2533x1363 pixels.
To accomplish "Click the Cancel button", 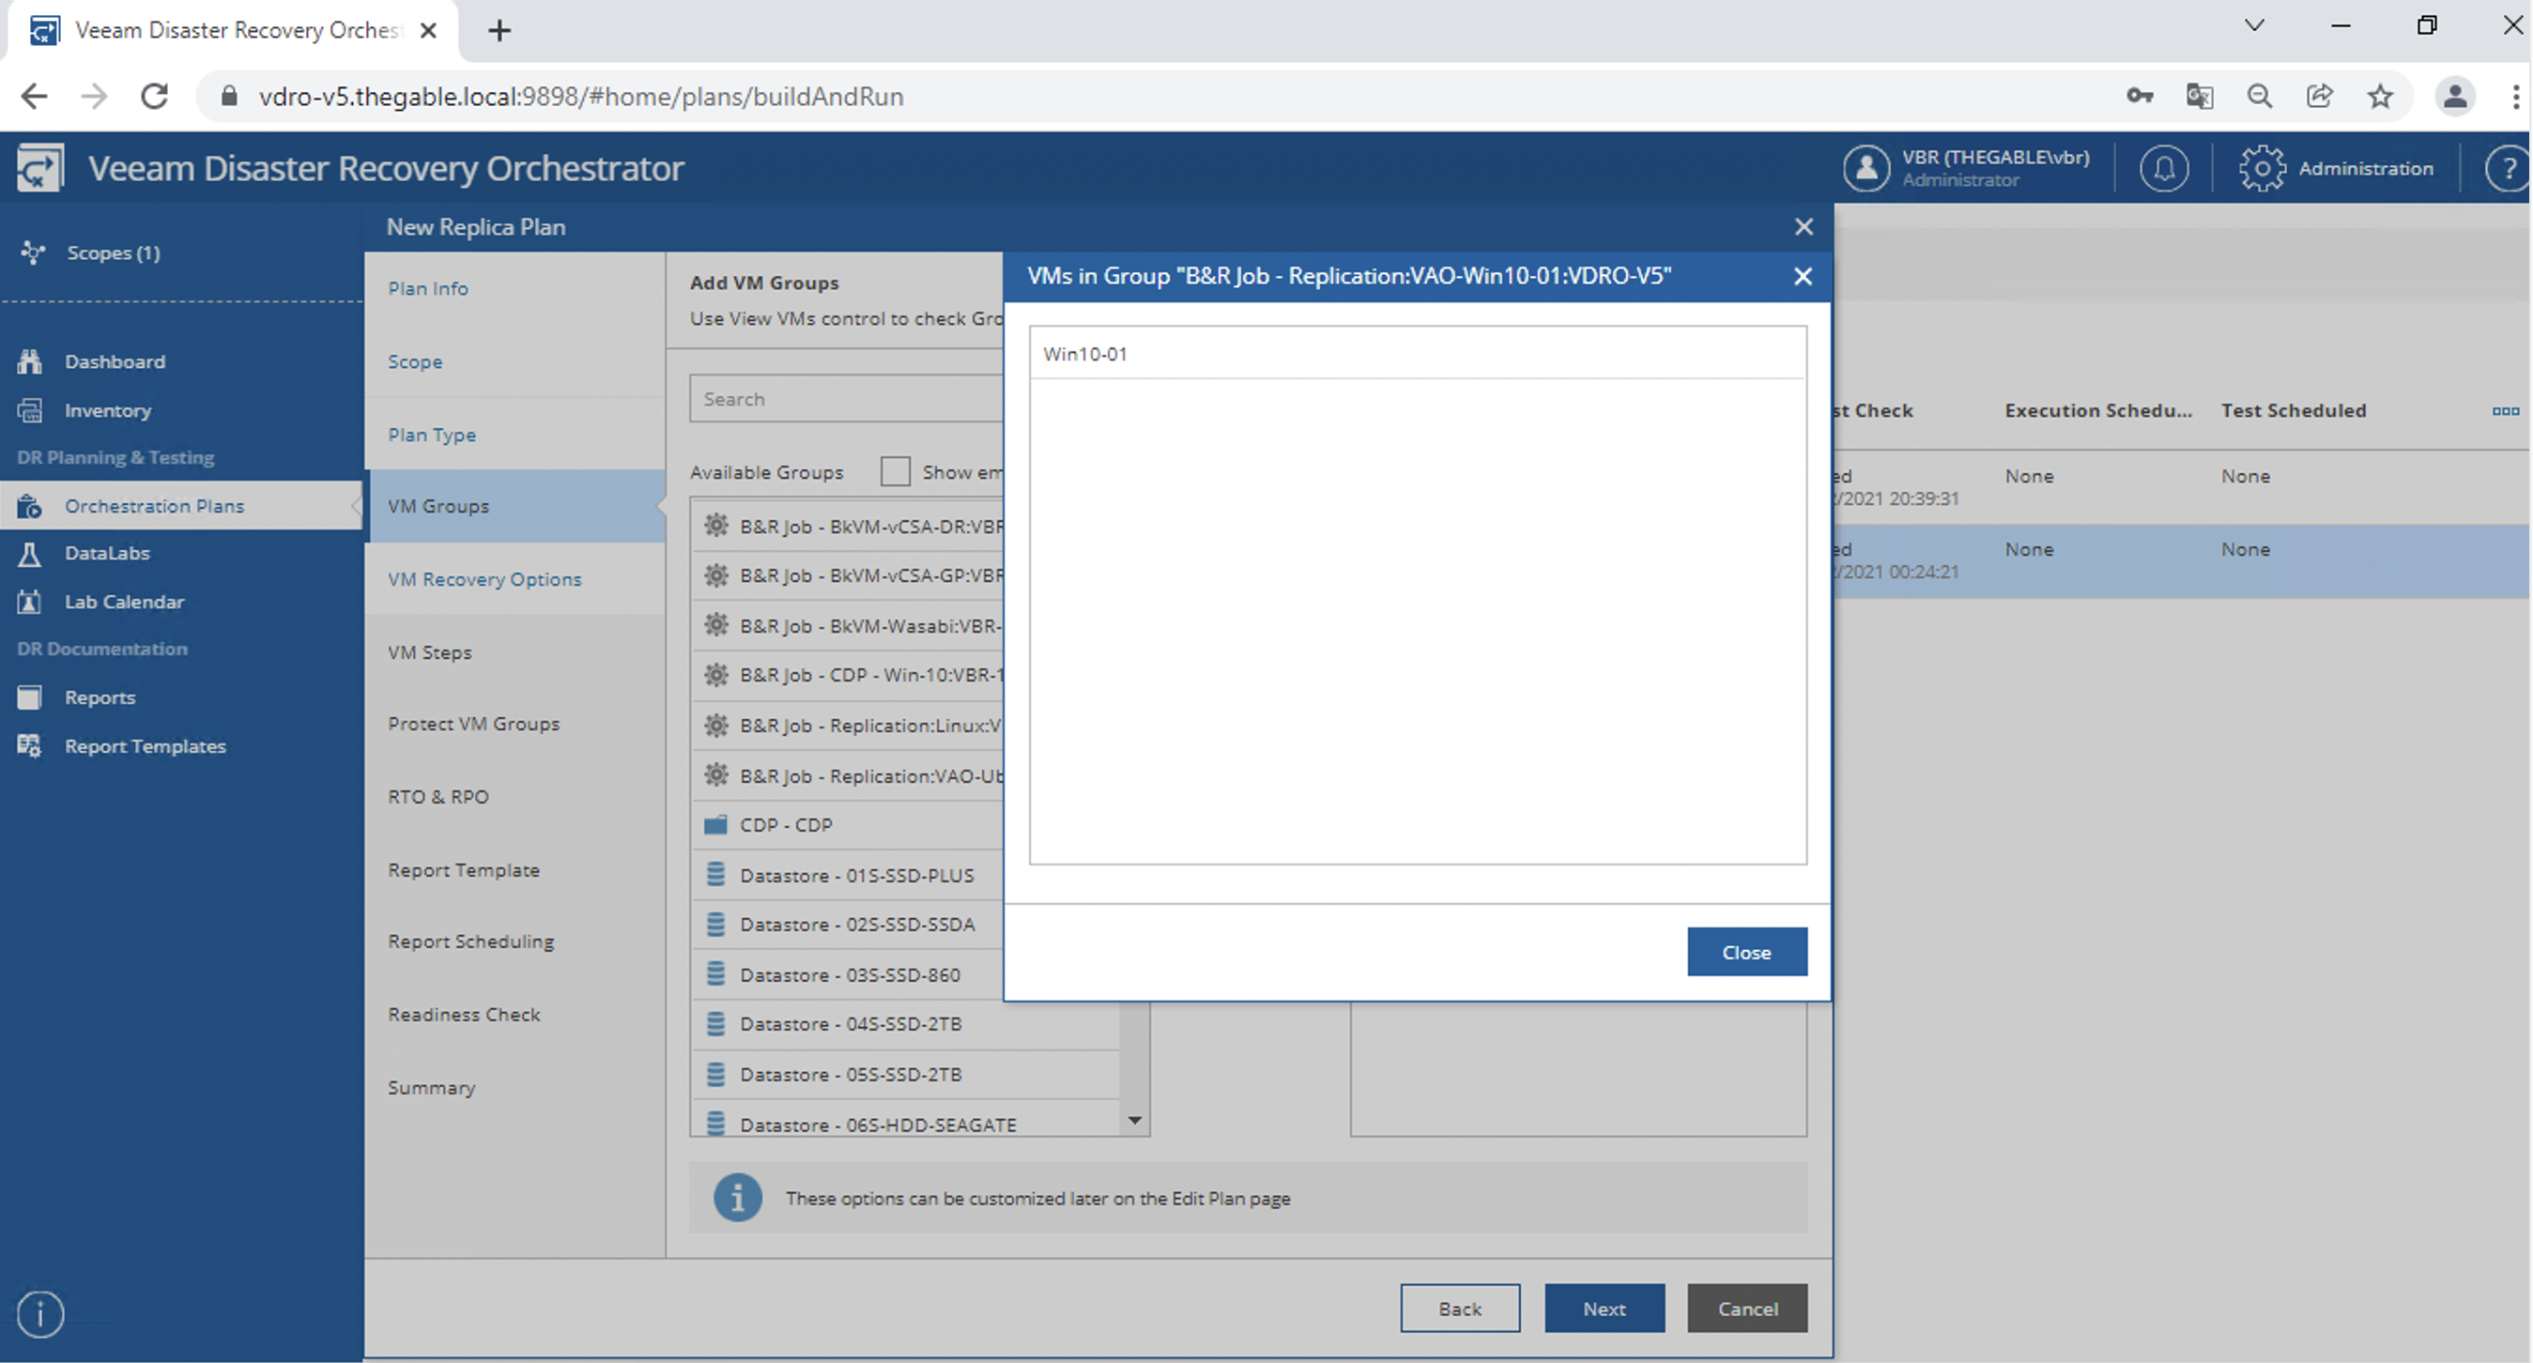I will [x=1747, y=1309].
